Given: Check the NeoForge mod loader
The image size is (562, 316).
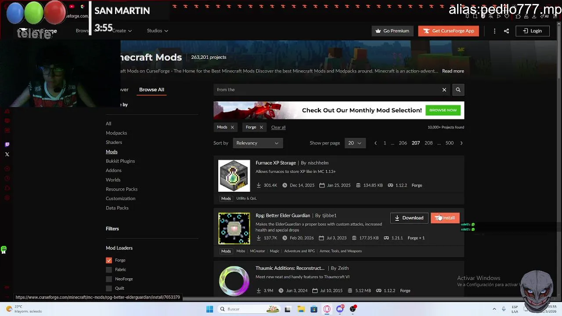Looking at the screenshot, I should click(x=109, y=279).
